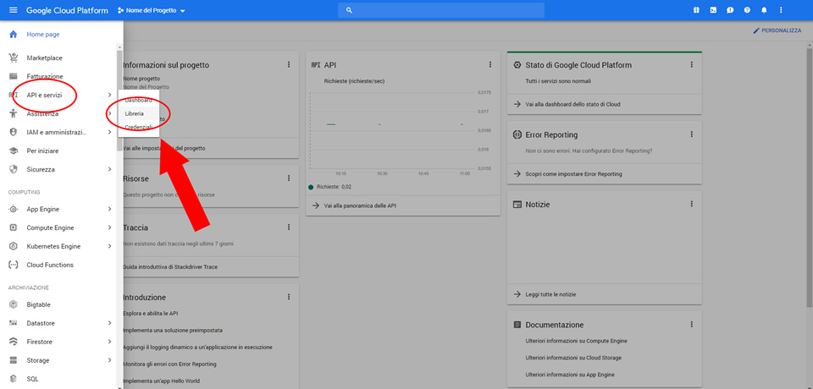This screenshot has height=389, width=813.
Task: Open Ulteriori informazioni su Compute Engine link
Action: tap(576, 341)
